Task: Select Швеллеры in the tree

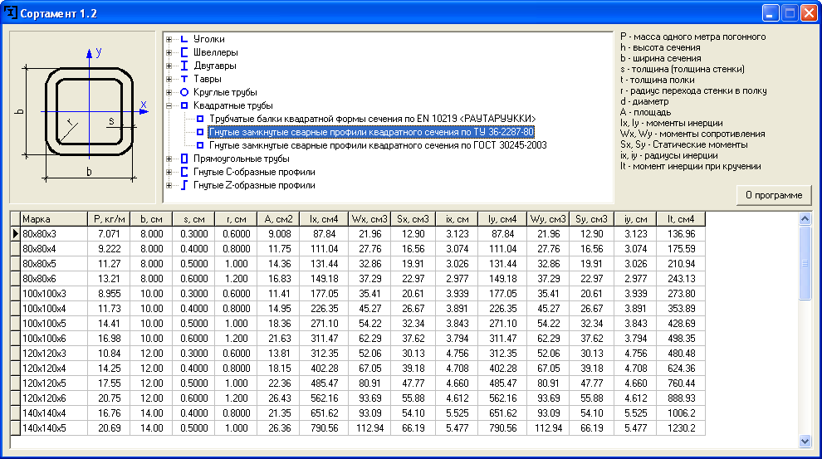Action: click(215, 52)
